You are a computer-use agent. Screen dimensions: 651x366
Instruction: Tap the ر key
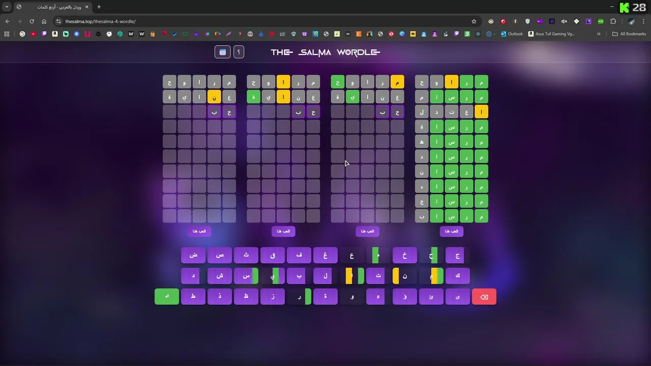[x=299, y=297]
